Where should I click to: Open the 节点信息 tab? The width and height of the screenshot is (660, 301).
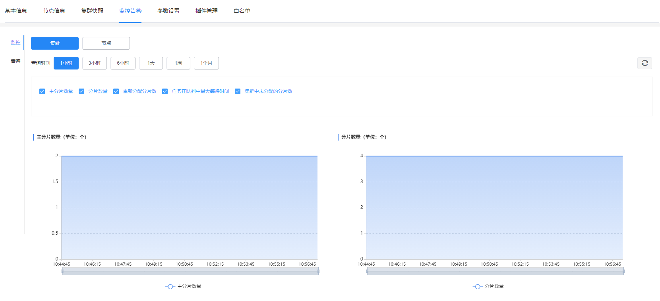(54, 11)
